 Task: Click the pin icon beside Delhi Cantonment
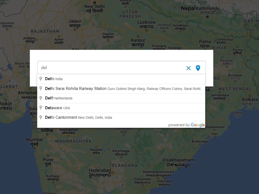click(x=41, y=117)
